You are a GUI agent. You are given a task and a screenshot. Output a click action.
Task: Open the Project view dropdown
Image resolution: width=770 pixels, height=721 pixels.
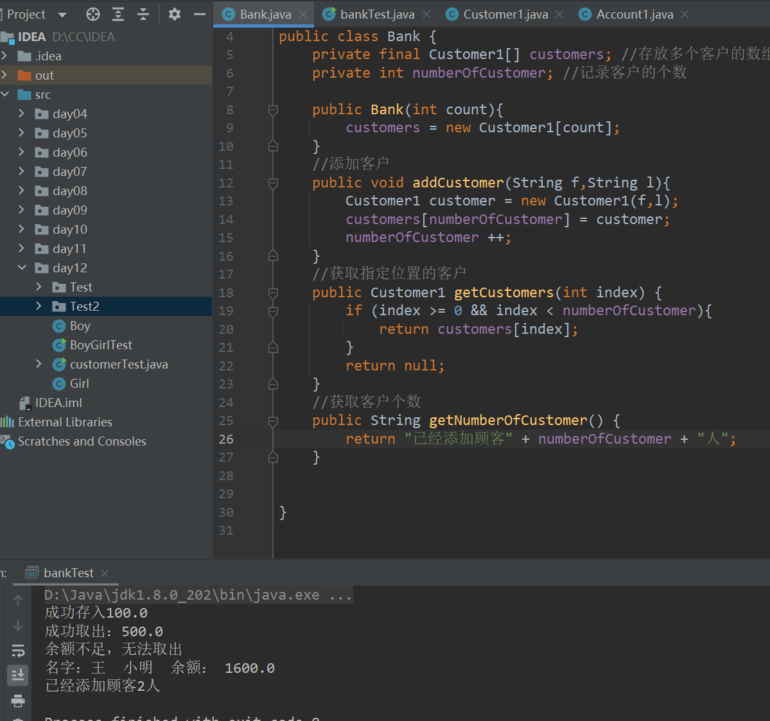tap(62, 14)
